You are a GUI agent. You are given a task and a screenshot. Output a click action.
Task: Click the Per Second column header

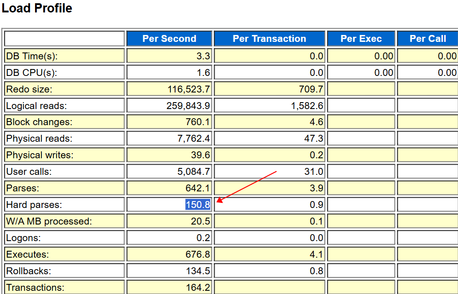coord(169,39)
